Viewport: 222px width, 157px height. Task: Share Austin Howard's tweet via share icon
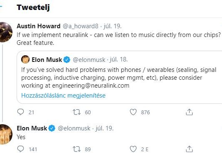click(x=189, y=112)
